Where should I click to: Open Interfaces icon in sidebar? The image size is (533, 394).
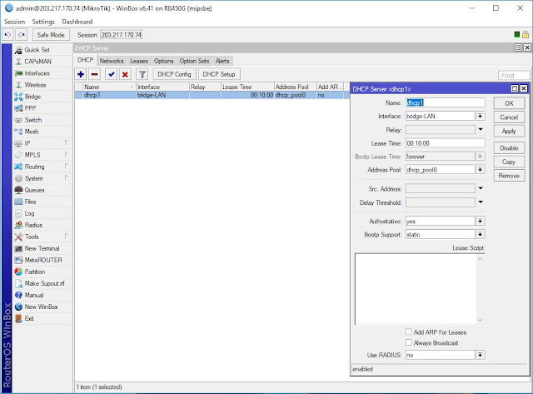[18, 73]
